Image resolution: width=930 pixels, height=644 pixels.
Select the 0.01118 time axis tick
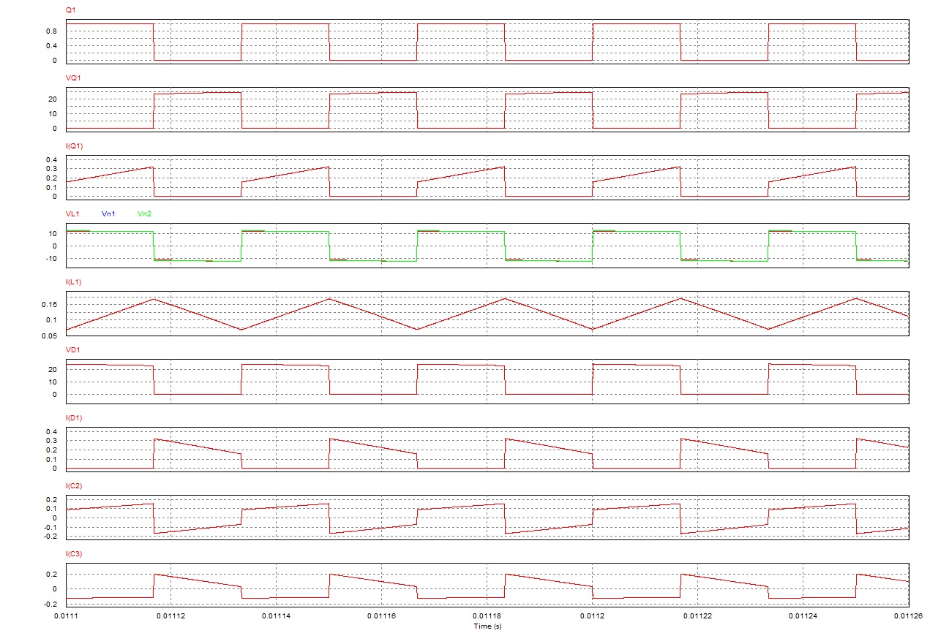click(x=487, y=617)
